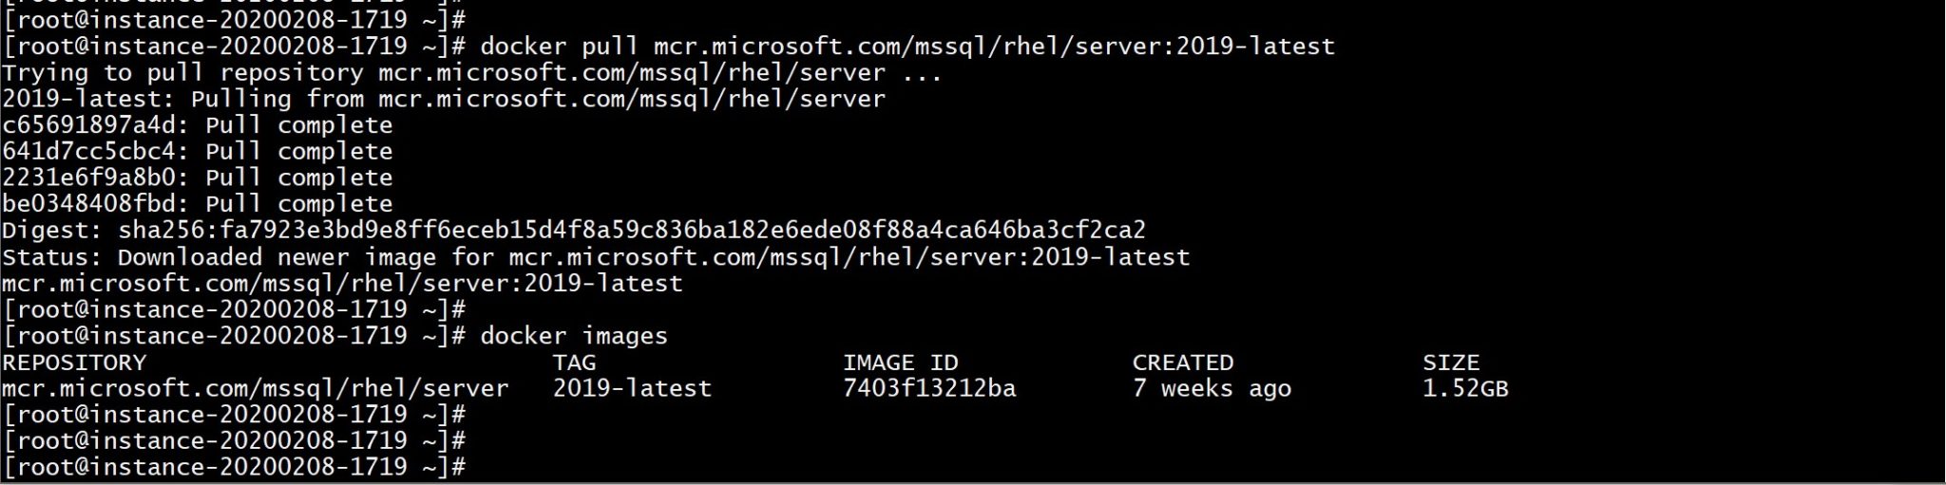The image size is (1946, 485).
Task: Click the sha256 digest hash string
Action: click(632, 231)
